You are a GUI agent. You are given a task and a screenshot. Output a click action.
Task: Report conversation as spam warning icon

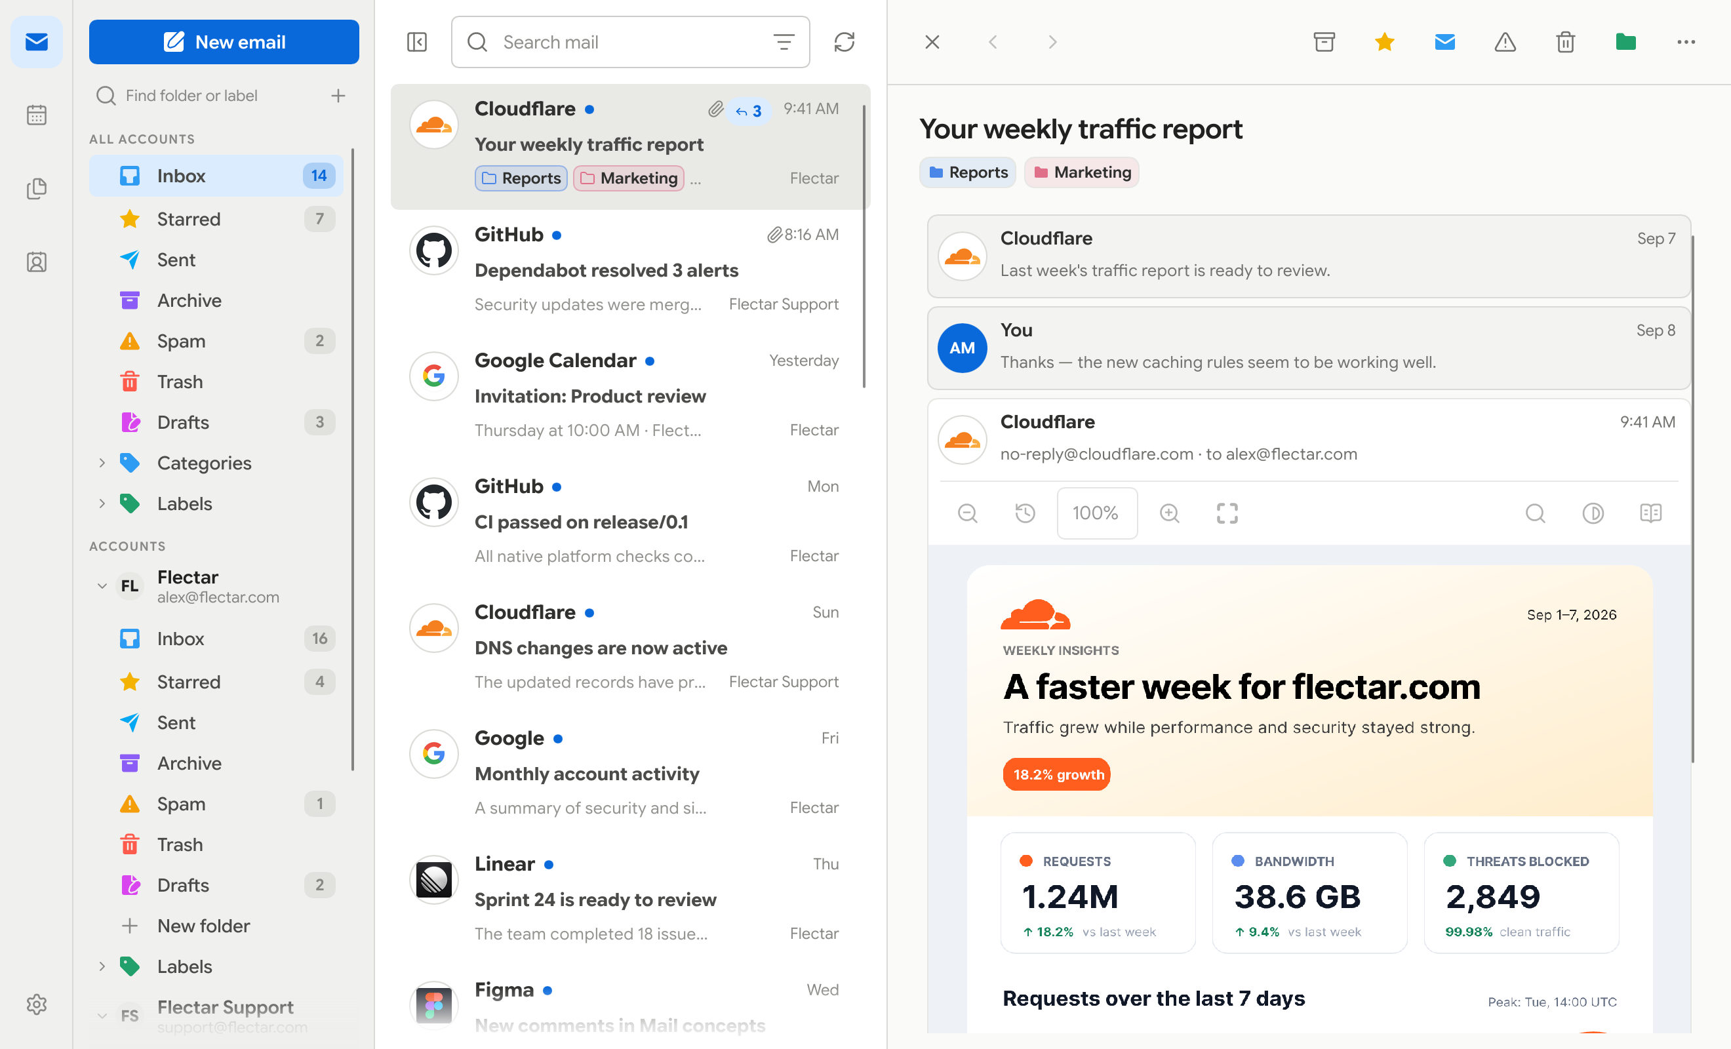(1505, 42)
